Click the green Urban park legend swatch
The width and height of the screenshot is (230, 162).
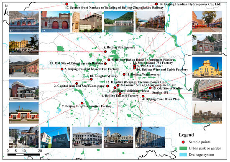[183, 148]
